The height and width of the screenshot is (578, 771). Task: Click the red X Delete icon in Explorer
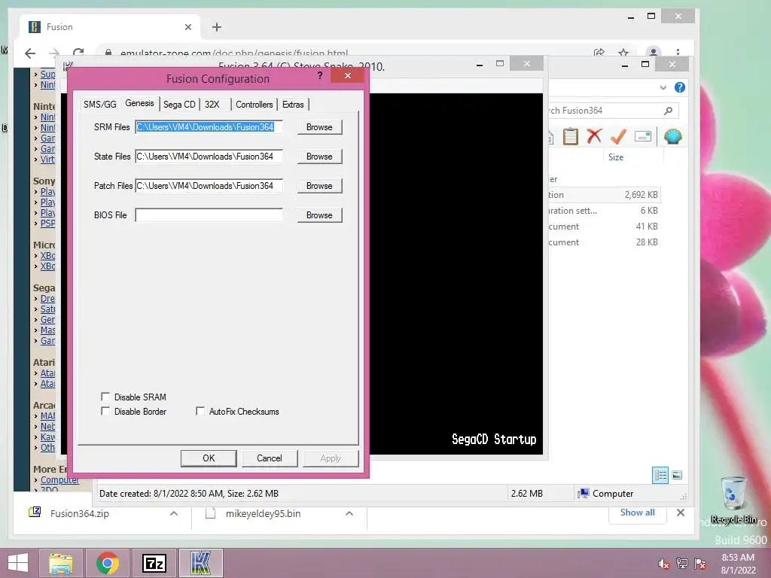[595, 135]
